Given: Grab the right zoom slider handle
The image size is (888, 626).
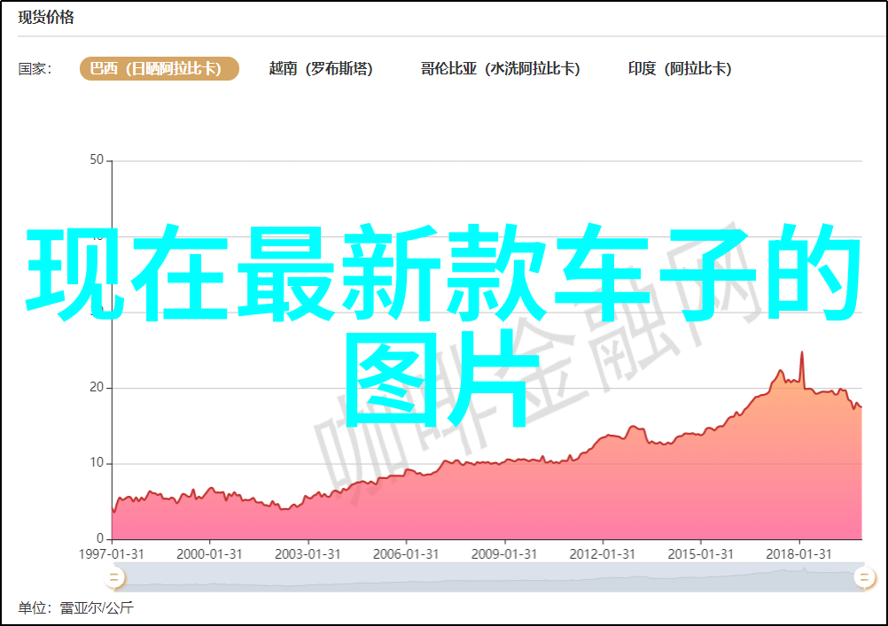Looking at the screenshot, I should [x=864, y=577].
